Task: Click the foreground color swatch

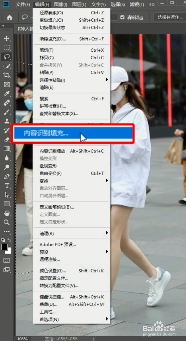Action: coord(4,247)
